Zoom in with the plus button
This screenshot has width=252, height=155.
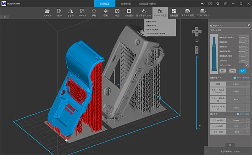pos(197,48)
